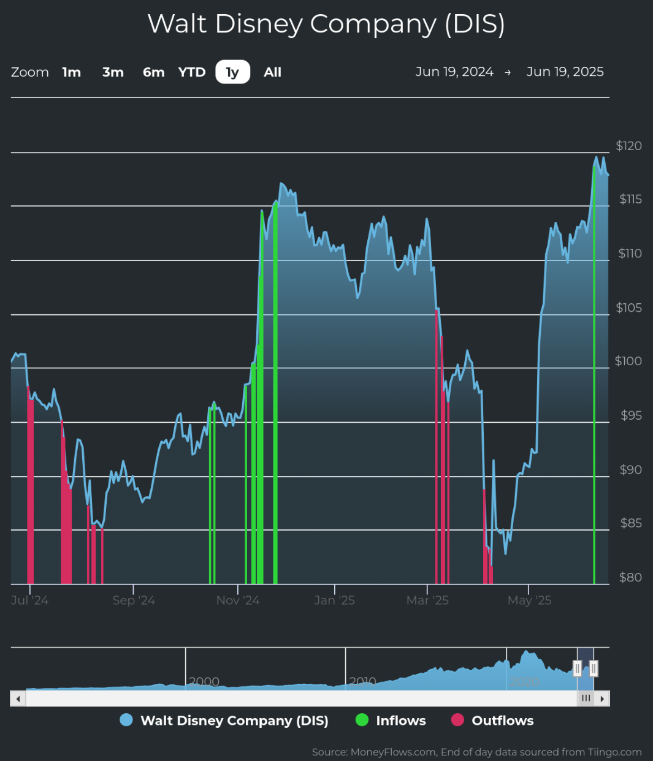The width and height of the screenshot is (653, 761).
Task: Click the green inflow bar in June '25
Action: (594, 374)
